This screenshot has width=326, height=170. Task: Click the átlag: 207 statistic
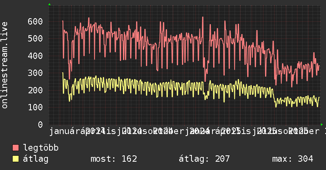click(x=204, y=159)
